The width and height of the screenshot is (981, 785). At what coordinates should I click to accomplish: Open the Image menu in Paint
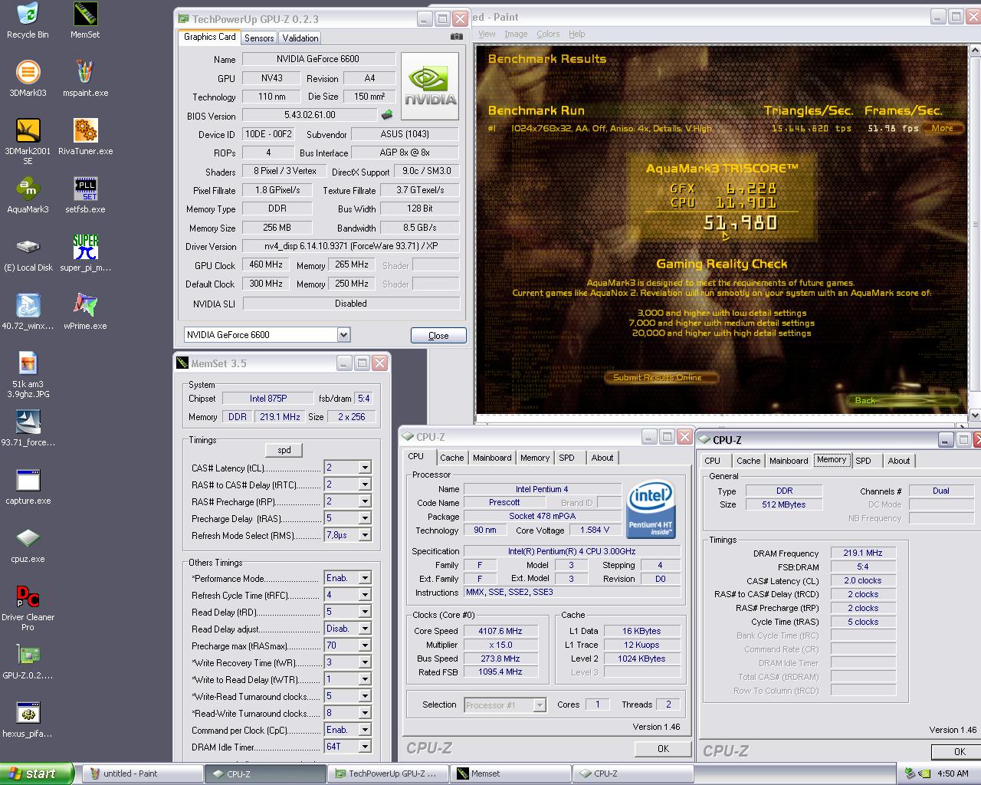[516, 34]
